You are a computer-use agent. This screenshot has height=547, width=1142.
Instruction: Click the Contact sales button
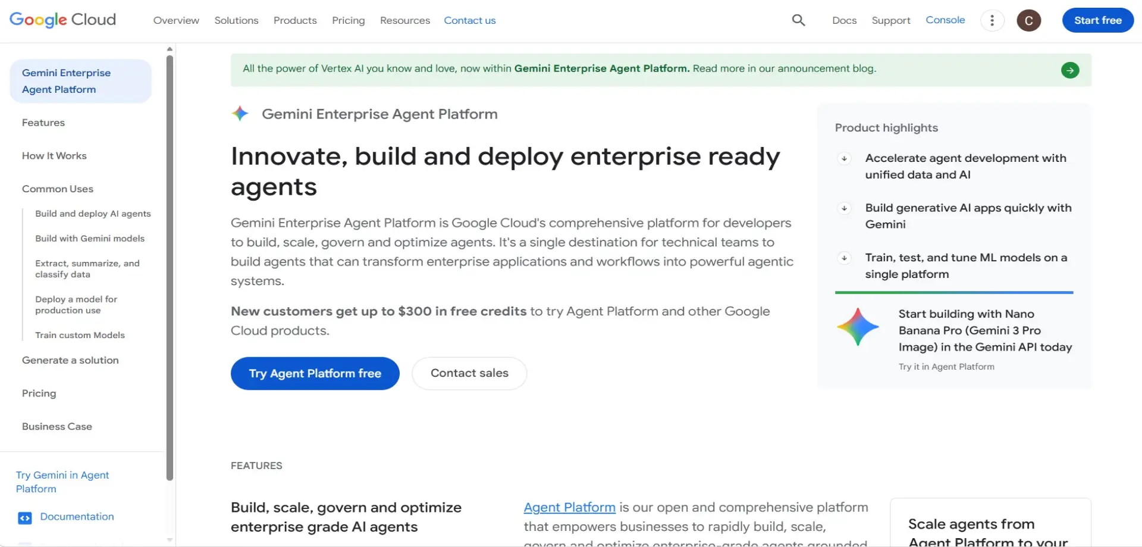coord(469,373)
